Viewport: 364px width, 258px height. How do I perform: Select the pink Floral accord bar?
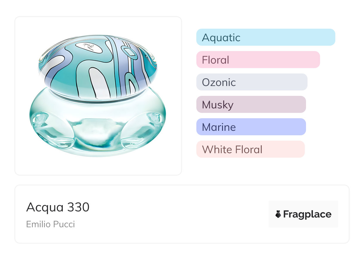[258, 60]
